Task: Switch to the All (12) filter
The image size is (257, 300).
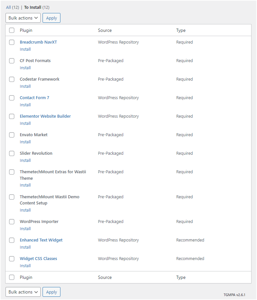Action: pyautogui.click(x=12, y=7)
